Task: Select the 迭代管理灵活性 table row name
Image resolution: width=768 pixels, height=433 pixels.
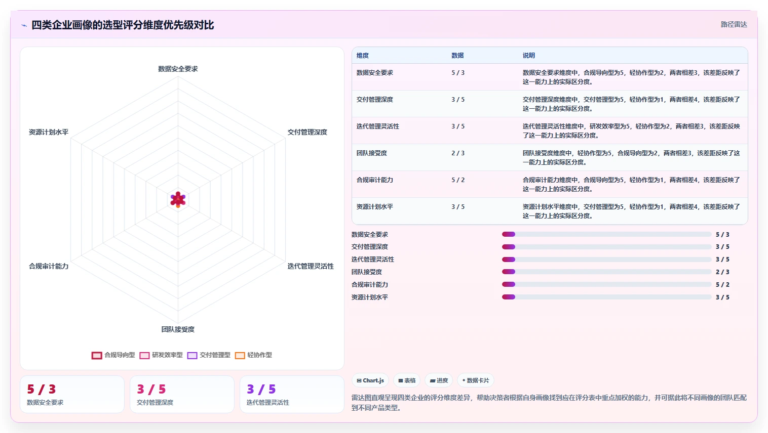Action: point(378,126)
